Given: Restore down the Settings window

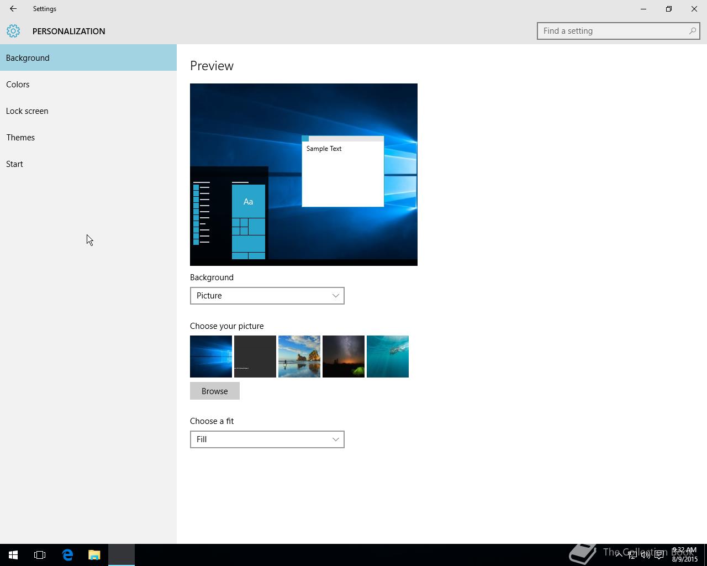Looking at the screenshot, I should coord(669,9).
